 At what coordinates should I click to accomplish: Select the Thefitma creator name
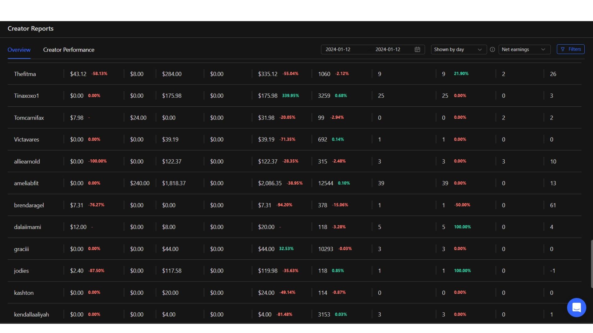[x=25, y=74]
